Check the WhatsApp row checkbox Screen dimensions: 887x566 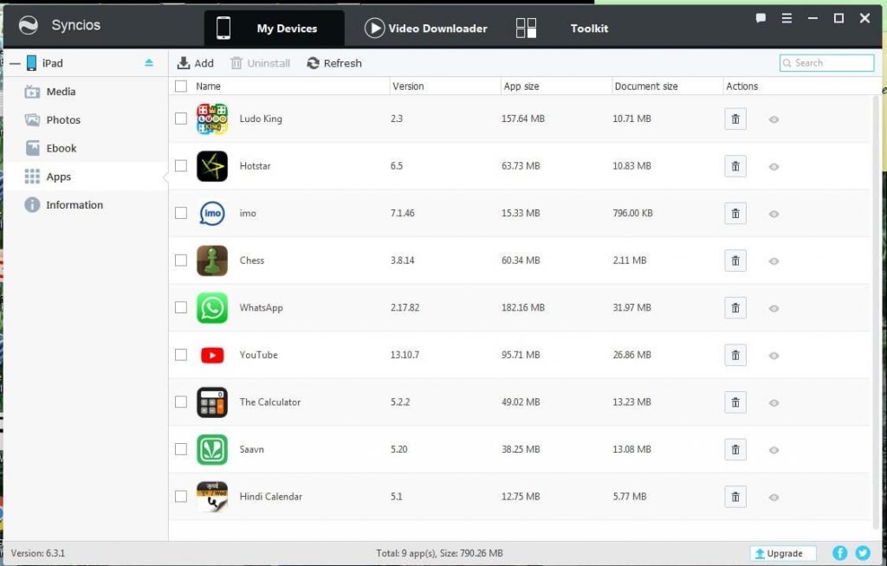[181, 307]
